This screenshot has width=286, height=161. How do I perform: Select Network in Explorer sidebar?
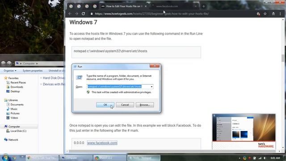(13, 140)
